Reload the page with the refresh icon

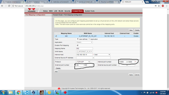(x=9, y=6)
